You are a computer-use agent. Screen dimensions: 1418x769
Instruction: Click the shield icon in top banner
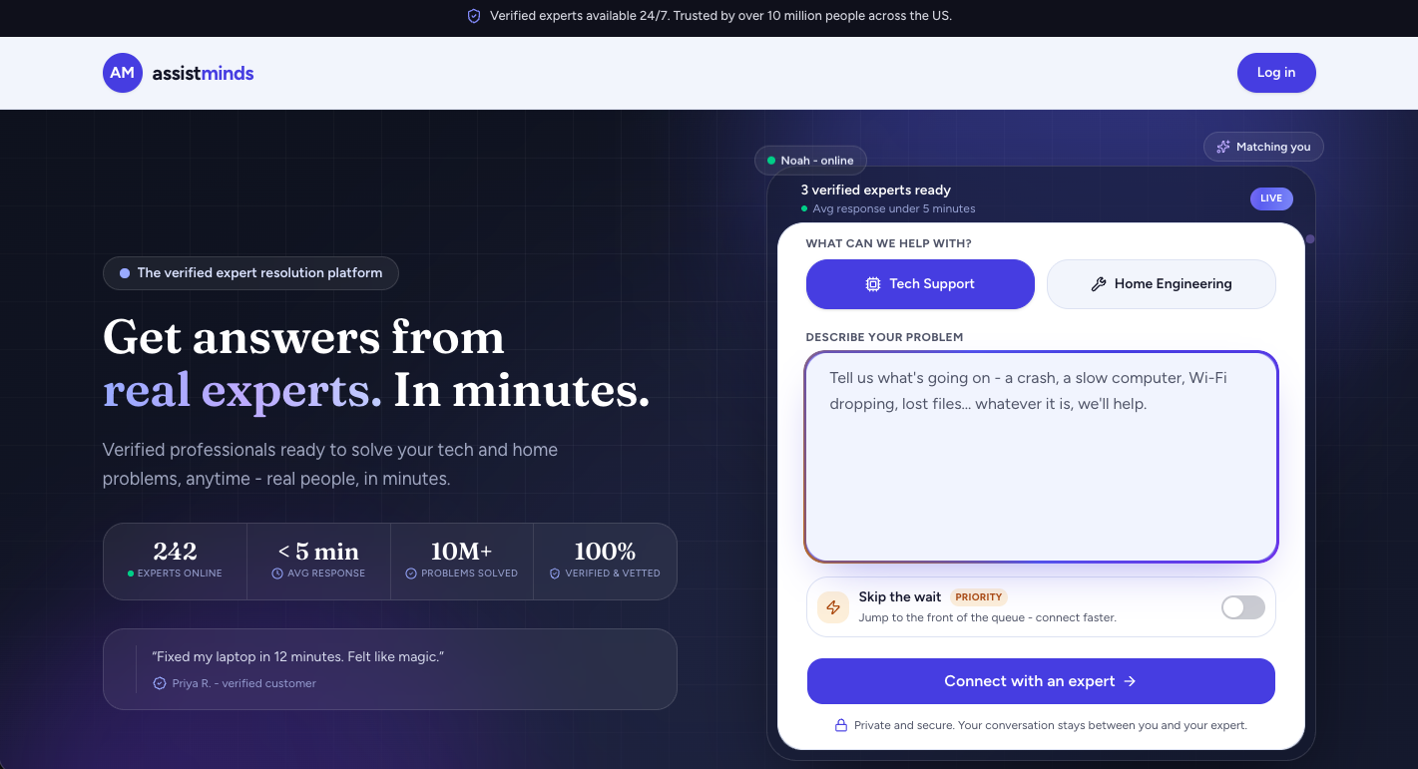[474, 16]
